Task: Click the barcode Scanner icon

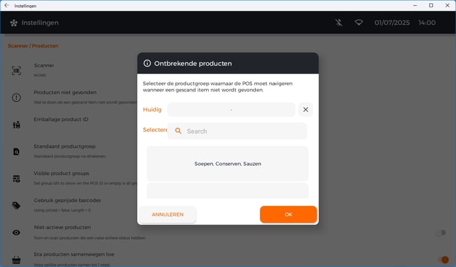Action: click(x=17, y=70)
